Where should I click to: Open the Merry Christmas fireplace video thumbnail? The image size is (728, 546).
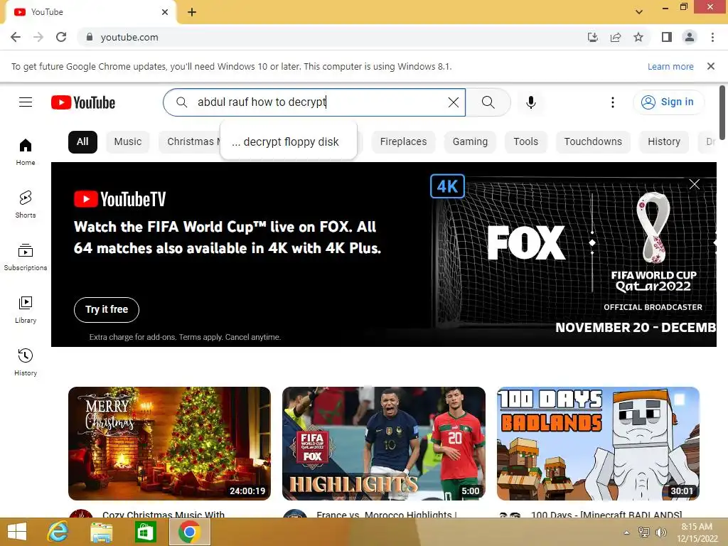[169, 444]
